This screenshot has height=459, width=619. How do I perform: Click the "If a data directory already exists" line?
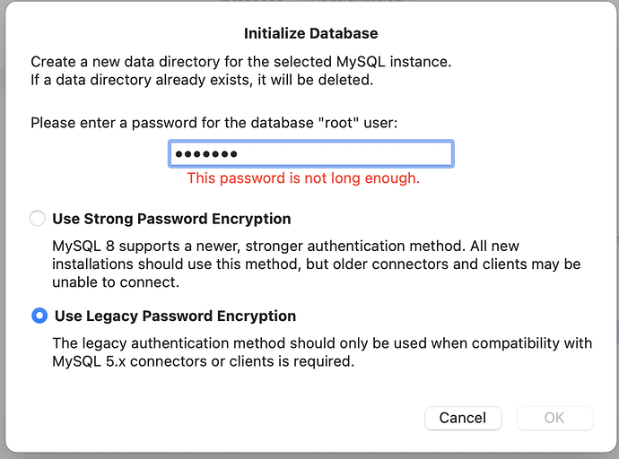[x=202, y=80]
